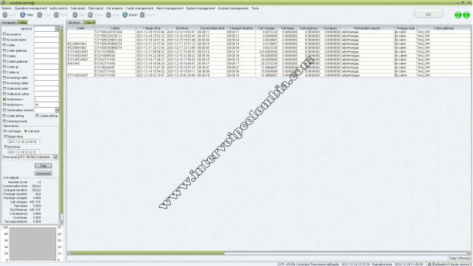This screenshot has height=266, width=473.
Task: Click the horizontal scrollbar thumb under the table
Action: coord(147,253)
